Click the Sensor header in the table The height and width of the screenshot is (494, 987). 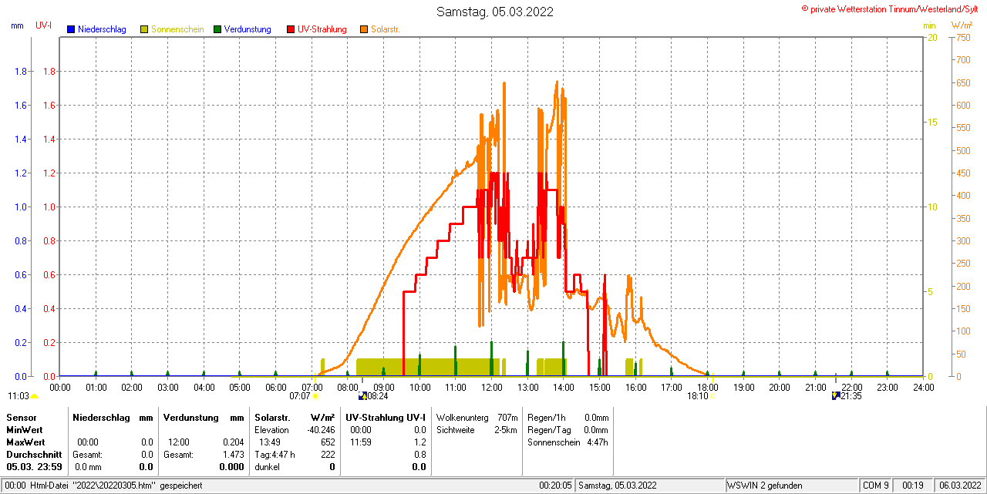point(21,417)
